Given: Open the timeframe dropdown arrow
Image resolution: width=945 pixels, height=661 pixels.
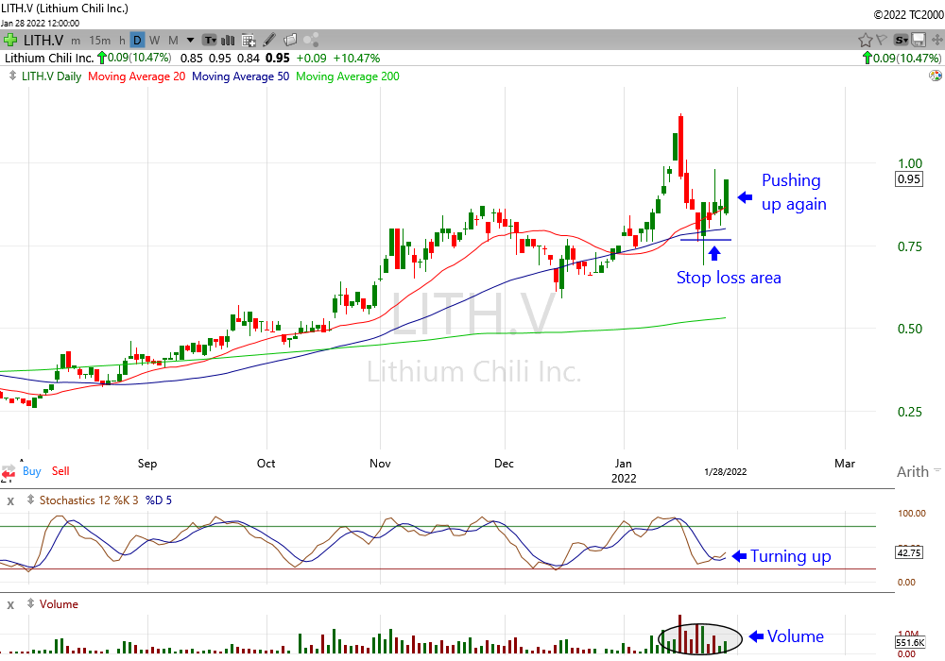Looking at the screenshot, I should tap(191, 41).
